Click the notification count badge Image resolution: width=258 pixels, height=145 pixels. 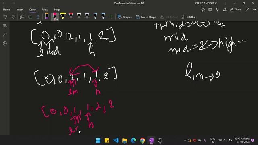[x=253, y=140]
